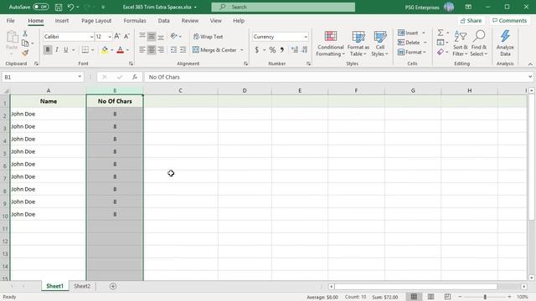Click the Analyze Data icon

(505, 43)
